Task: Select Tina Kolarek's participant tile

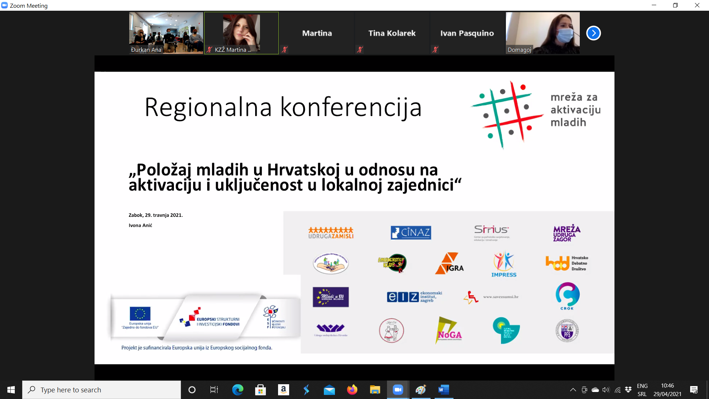Action: point(392,33)
